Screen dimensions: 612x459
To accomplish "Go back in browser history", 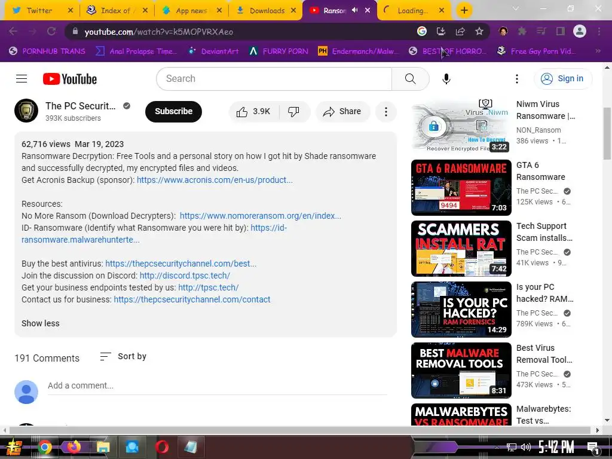I will pyautogui.click(x=13, y=31).
